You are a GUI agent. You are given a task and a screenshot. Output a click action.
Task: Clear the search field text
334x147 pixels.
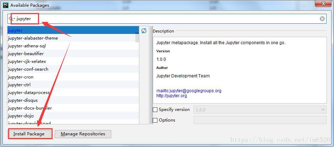322,19
